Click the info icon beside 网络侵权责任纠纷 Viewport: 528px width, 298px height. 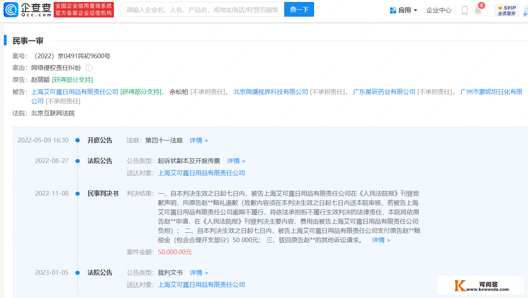(89, 68)
